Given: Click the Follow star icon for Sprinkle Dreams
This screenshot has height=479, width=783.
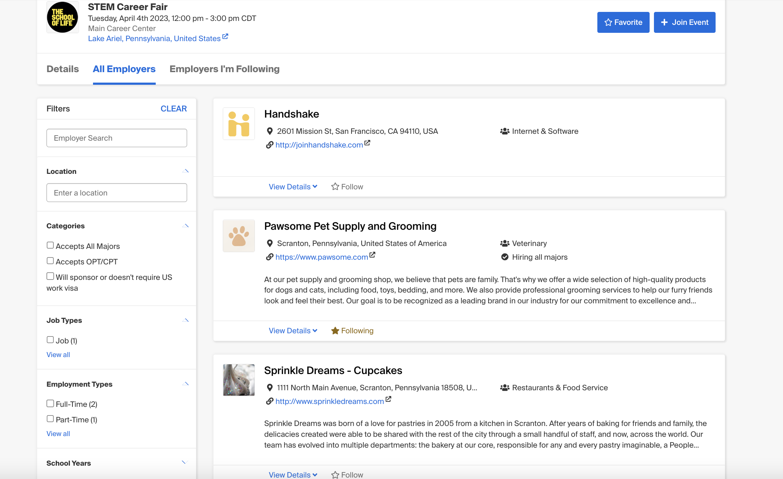Looking at the screenshot, I should click(x=335, y=475).
